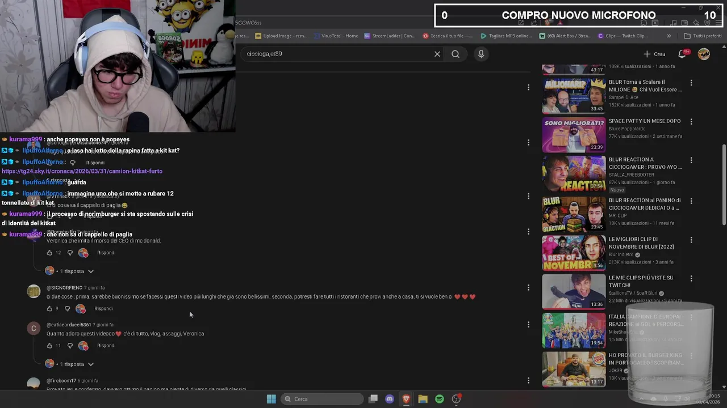Click the Crea button

[x=654, y=54]
